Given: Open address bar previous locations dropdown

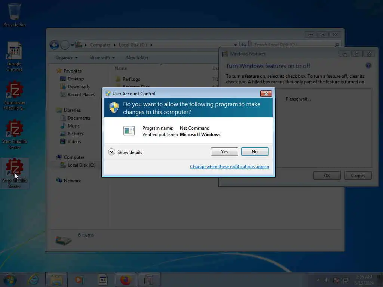Looking at the screenshot, I should tap(235, 45).
